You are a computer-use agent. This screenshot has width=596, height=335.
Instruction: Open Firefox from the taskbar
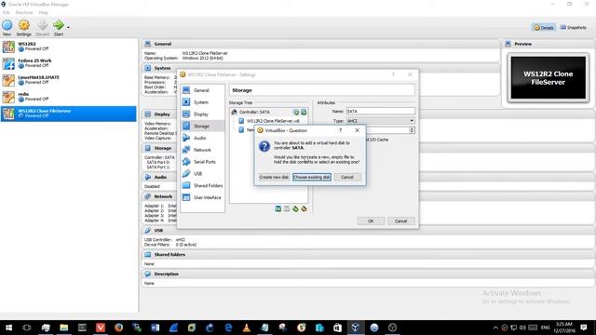click(118, 328)
